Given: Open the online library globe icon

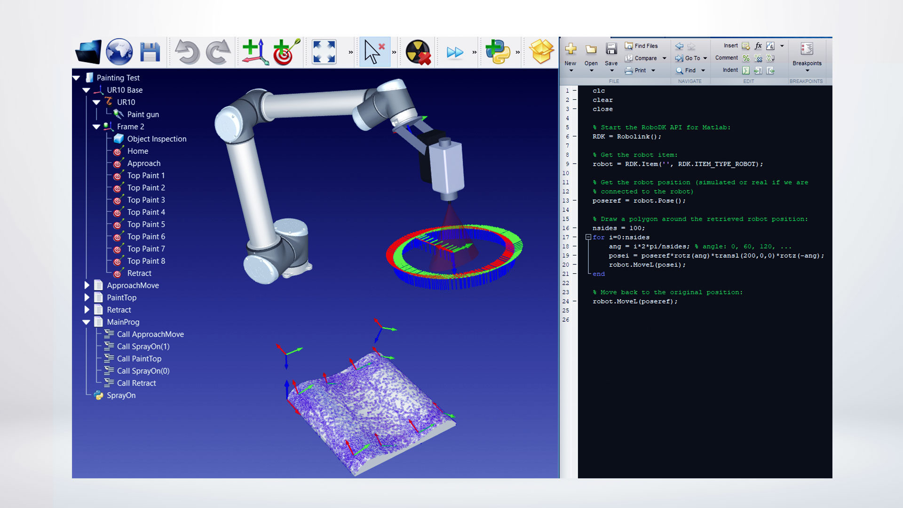Looking at the screenshot, I should [x=119, y=52].
